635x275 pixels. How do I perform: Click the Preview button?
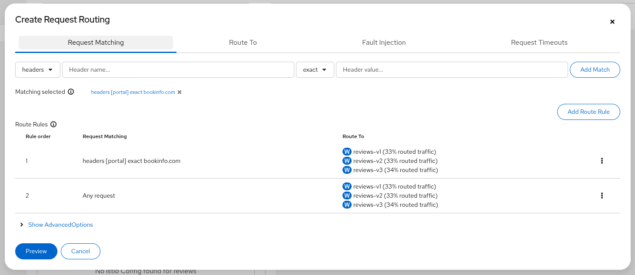[x=36, y=251]
